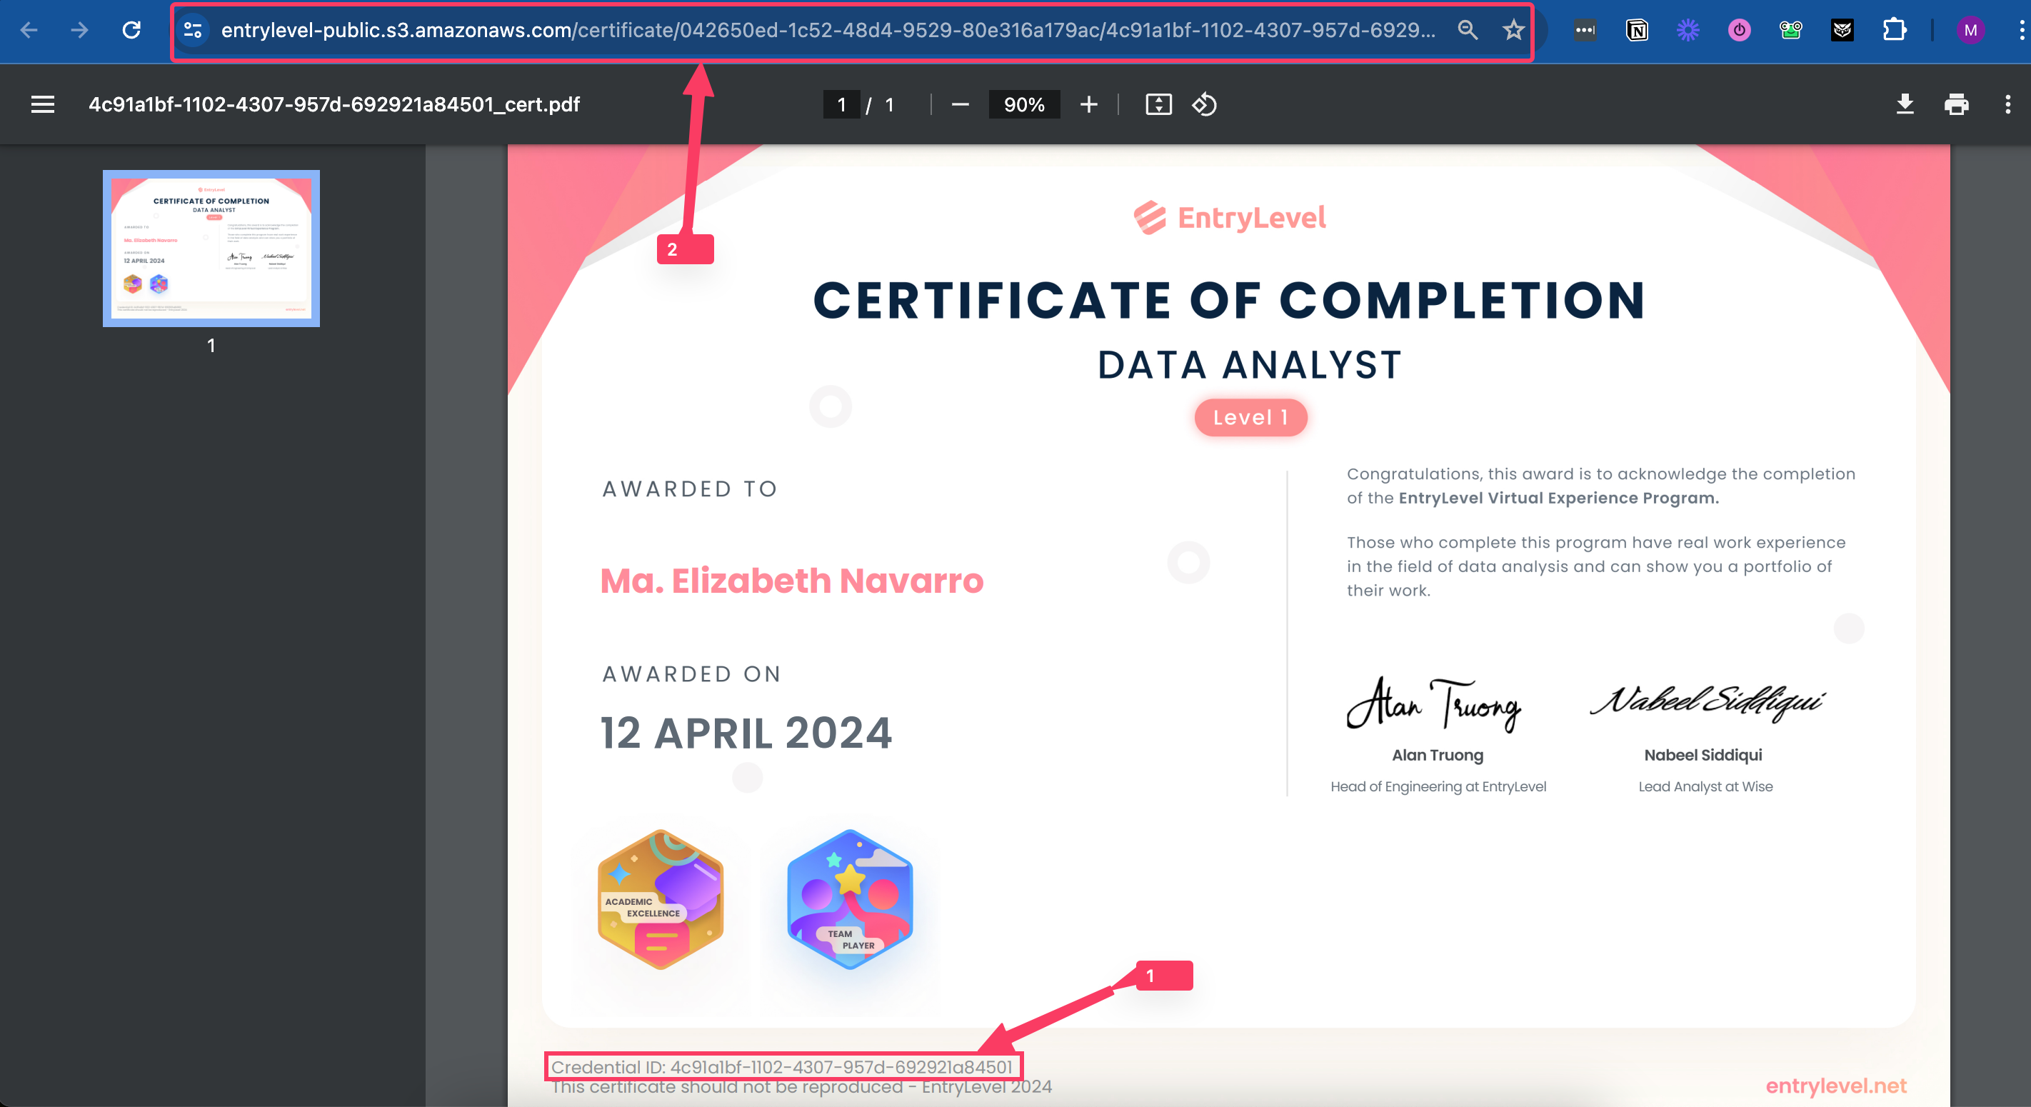This screenshot has width=2031, height=1107.
Task: Click the green robot-face extension icon
Action: tap(1790, 30)
